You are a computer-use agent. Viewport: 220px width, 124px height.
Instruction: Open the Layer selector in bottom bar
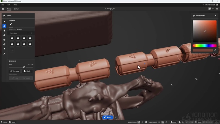tap(173, 122)
